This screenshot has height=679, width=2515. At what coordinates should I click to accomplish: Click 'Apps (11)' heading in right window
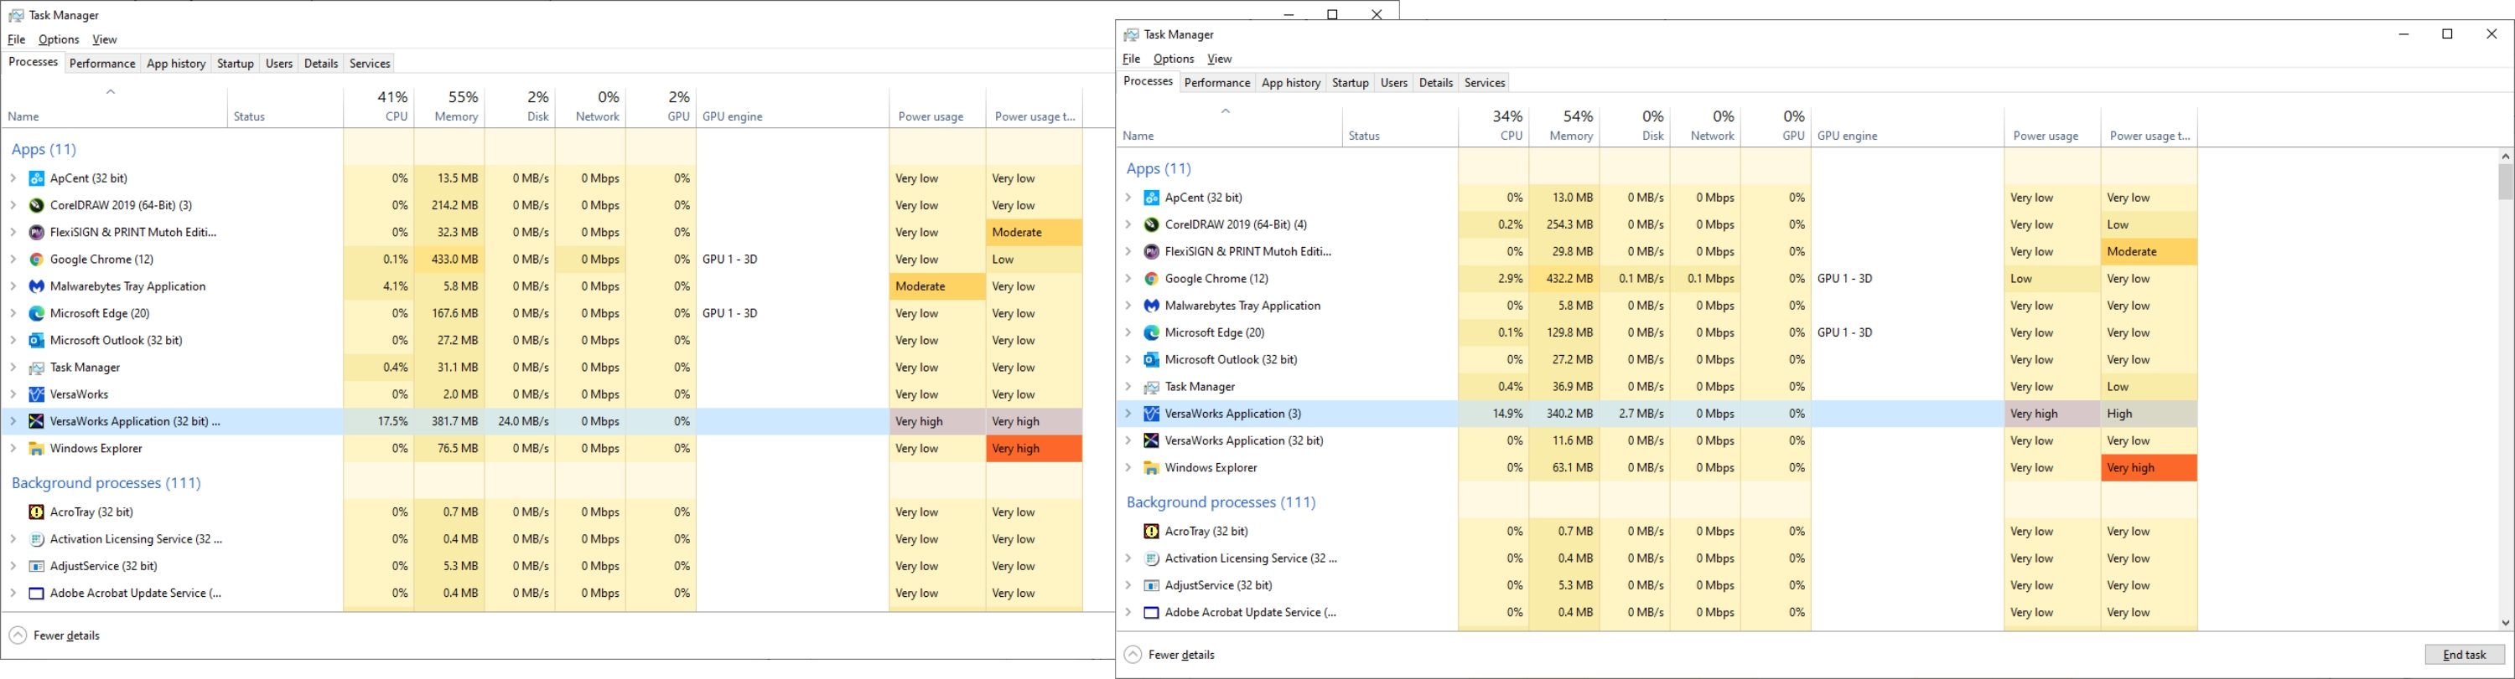tap(1159, 169)
